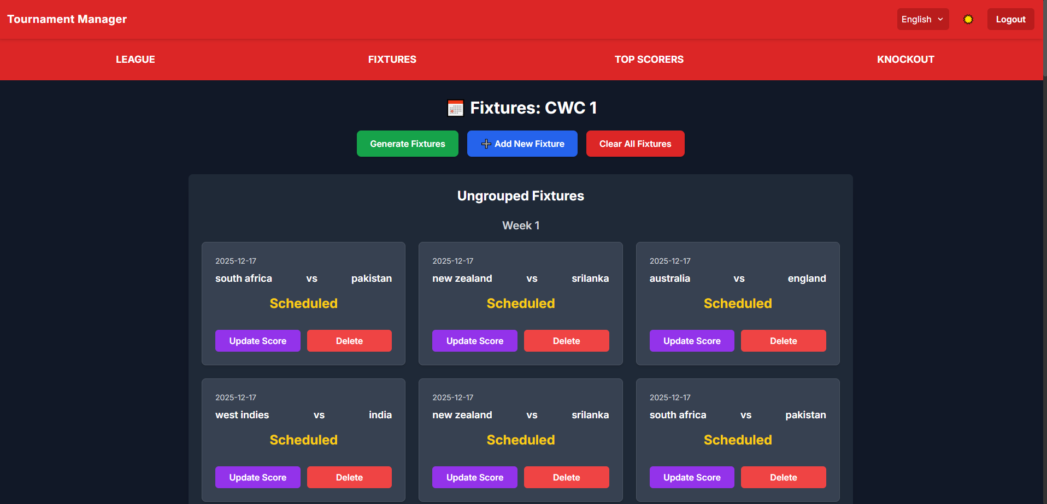Click the calendar icon beside Fixtures title
The width and height of the screenshot is (1047, 504).
[455, 108]
